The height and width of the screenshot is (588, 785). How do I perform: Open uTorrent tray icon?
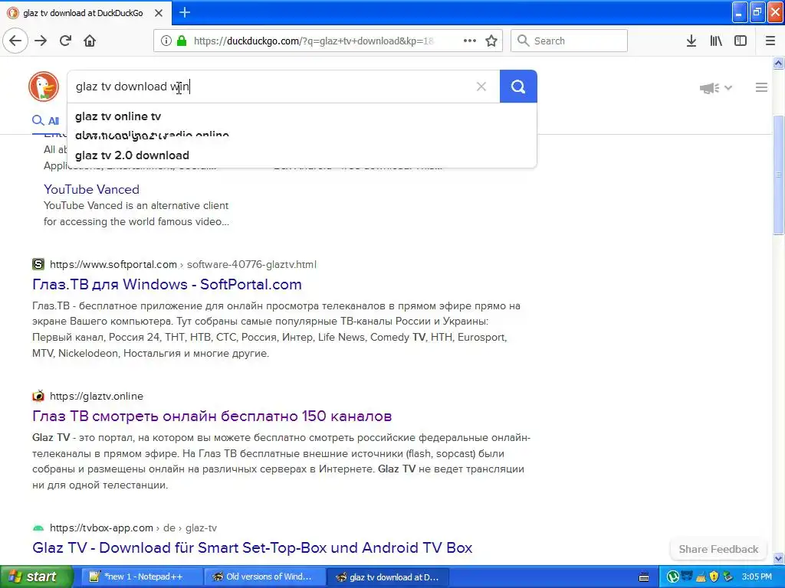tap(673, 577)
